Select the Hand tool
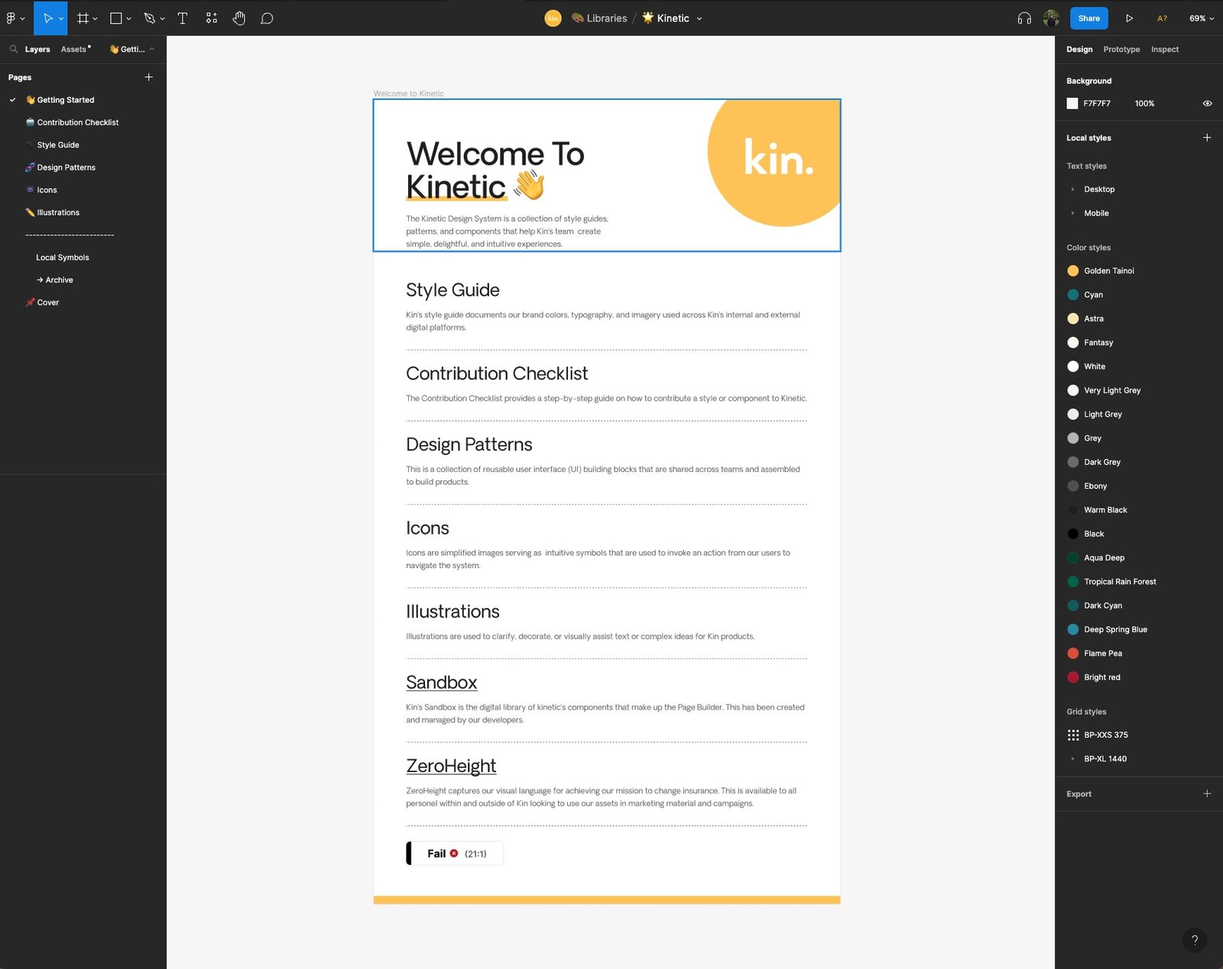The image size is (1223, 969). [239, 18]
